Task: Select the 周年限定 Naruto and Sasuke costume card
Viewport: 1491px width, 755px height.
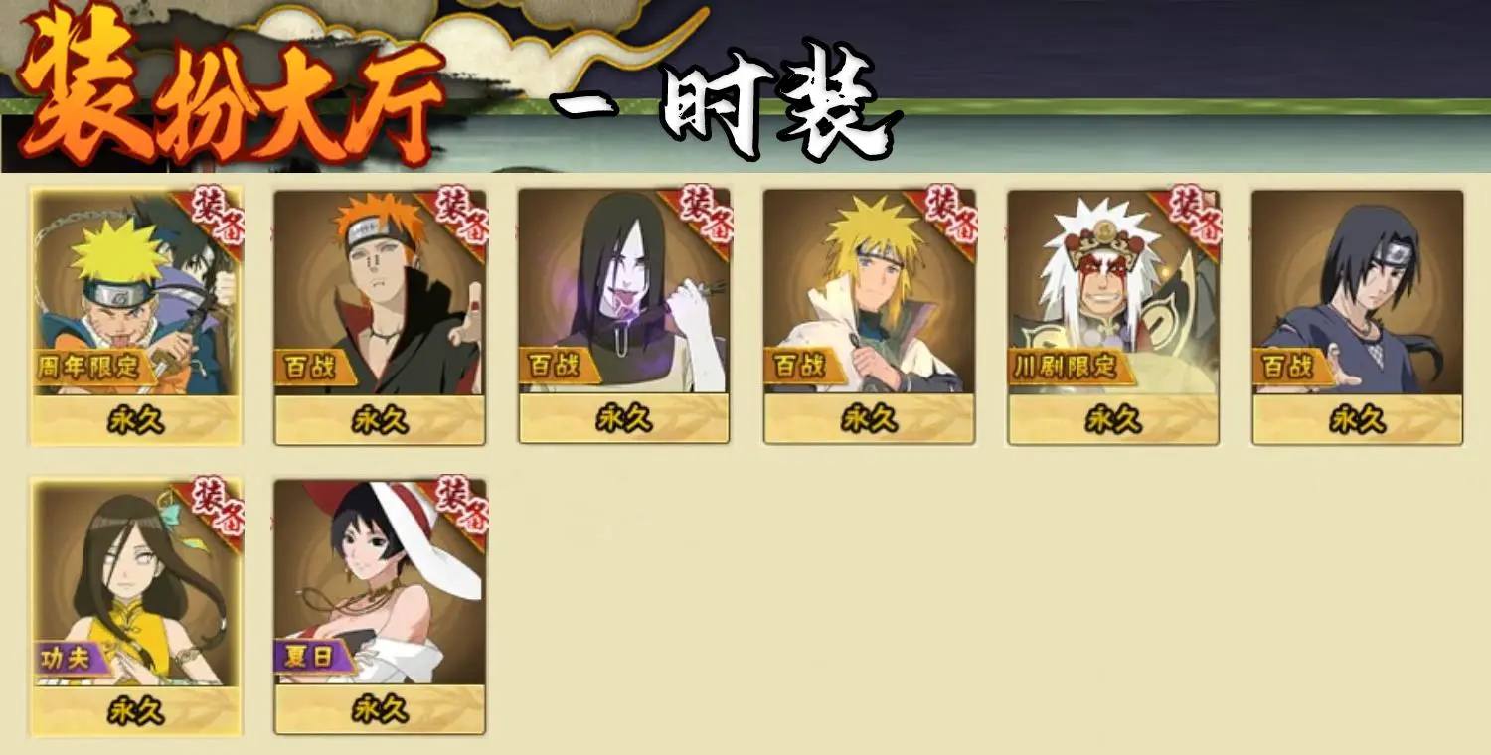Action: coord(135,317)
